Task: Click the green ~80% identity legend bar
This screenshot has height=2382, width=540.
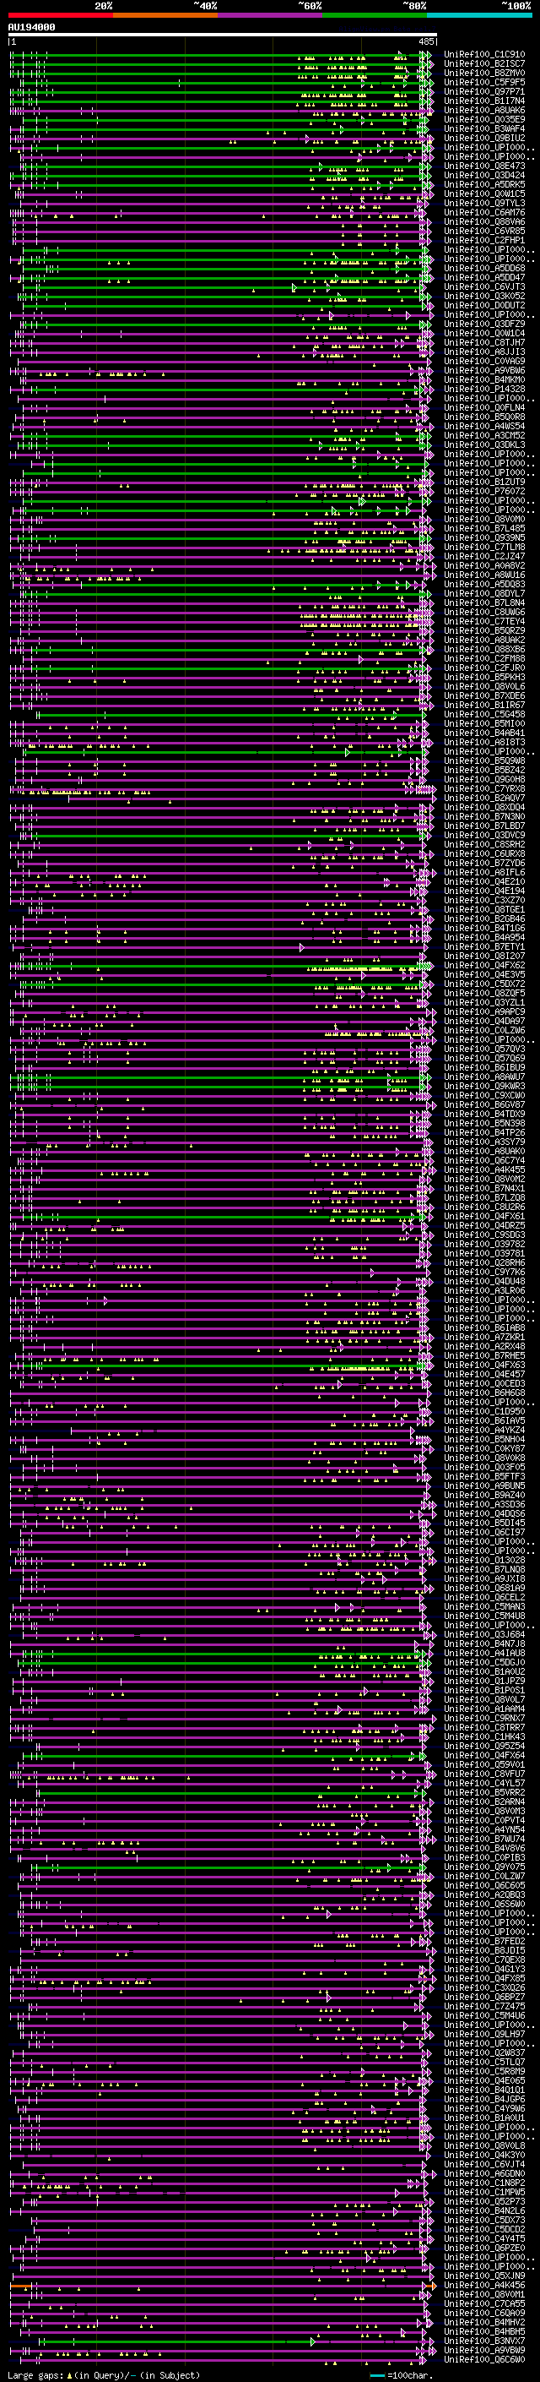Action: tap(375, 15)
